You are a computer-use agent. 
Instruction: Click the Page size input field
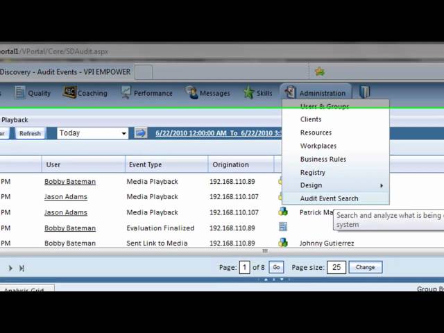point(336,267)
